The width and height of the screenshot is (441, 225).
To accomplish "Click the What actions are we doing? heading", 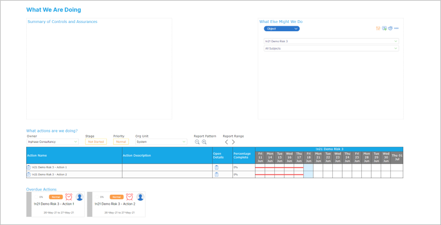I will click(x=52, y=131).
